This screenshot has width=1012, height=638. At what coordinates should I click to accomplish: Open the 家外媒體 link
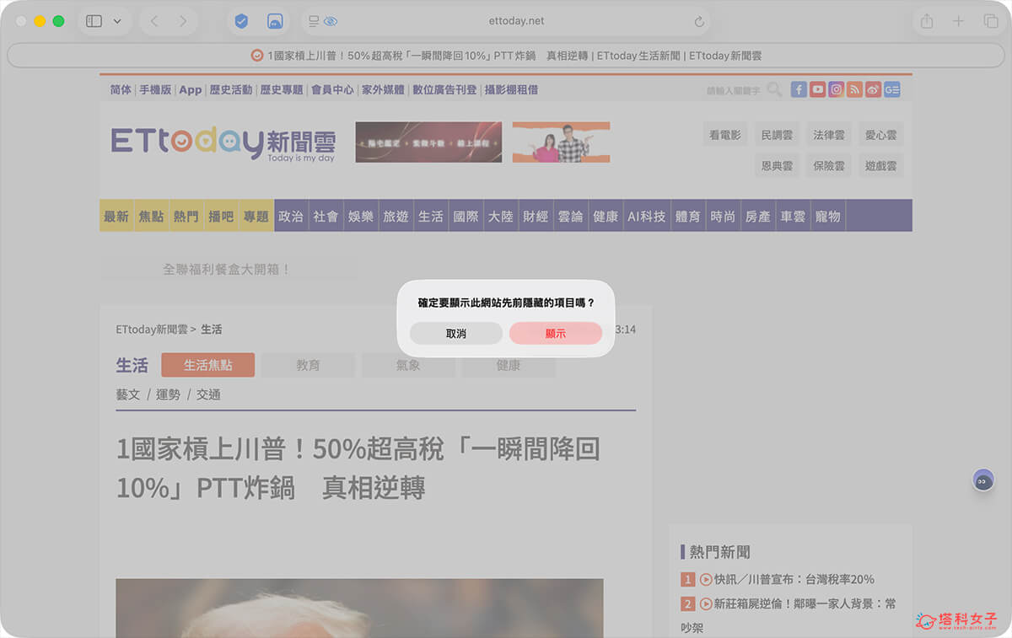pyautogui.click(x=383, y=89)
